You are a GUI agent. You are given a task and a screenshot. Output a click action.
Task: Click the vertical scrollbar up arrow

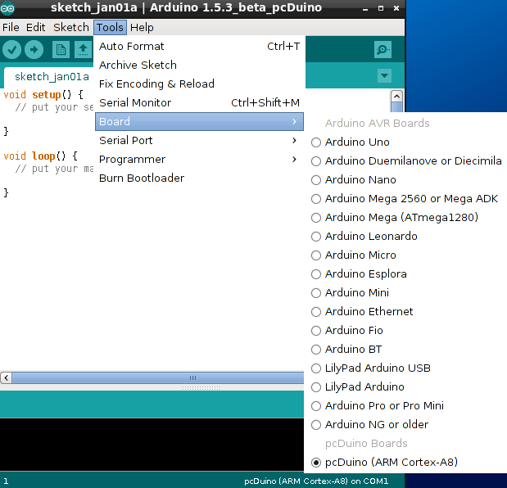pos(396,97)
